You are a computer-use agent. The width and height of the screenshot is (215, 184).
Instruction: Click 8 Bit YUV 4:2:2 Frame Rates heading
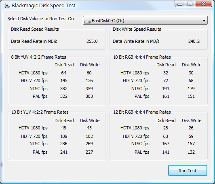pyautogui.click(x=38, y=57)
